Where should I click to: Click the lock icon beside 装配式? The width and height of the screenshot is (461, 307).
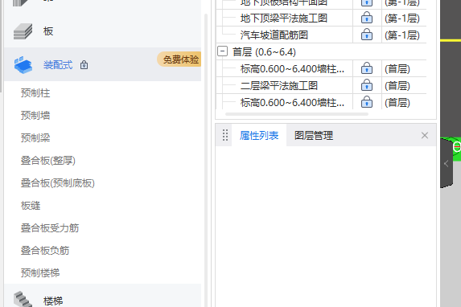84,65
